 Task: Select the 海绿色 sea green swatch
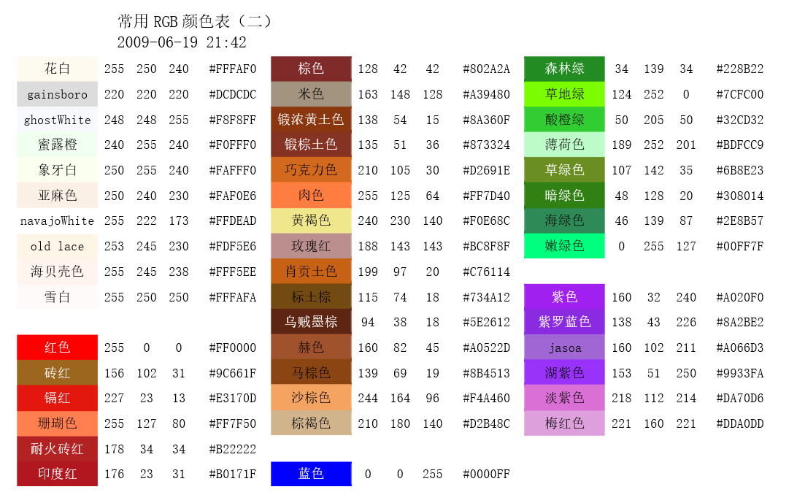pos(564,220)
